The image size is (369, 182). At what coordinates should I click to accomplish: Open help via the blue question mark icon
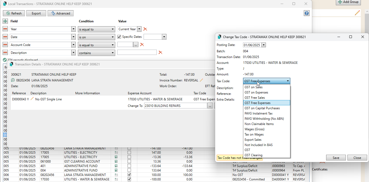(x=306, y=13)
